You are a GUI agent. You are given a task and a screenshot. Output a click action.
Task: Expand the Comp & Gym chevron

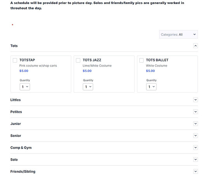click(196, 147)
